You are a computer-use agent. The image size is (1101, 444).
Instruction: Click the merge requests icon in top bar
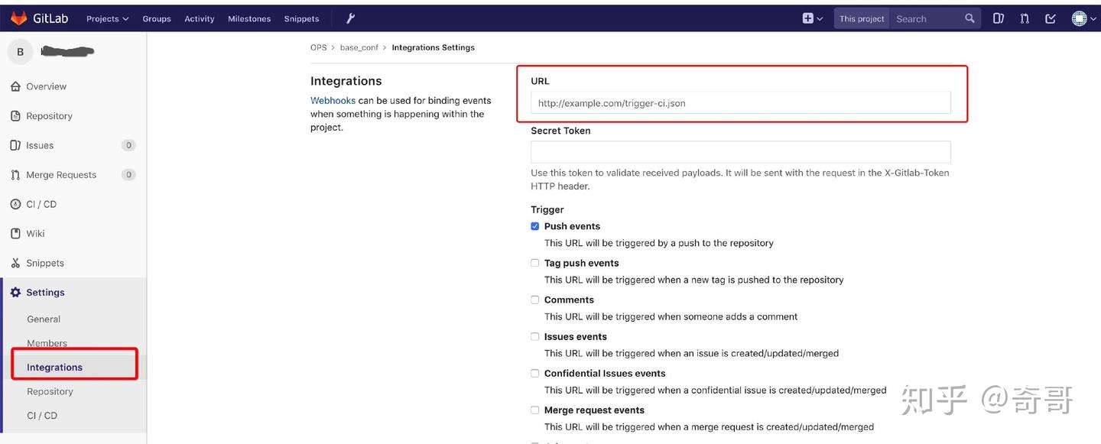tap(1024, 18)
